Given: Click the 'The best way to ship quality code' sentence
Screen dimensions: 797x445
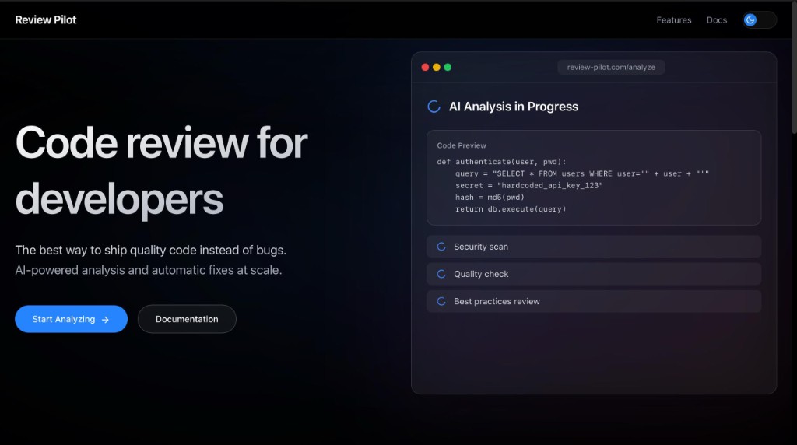Looking at the screenshot, I should pyautogui.click(x=150, y=250).
